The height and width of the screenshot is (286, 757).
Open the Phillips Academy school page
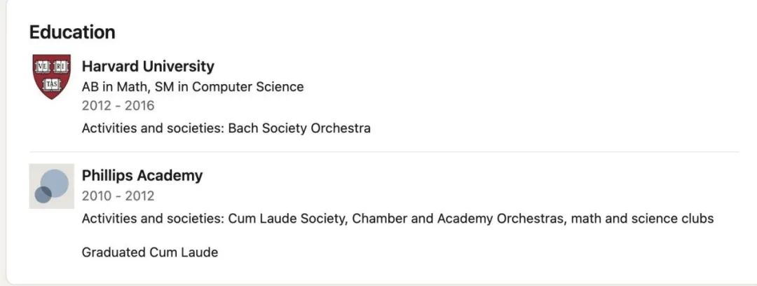coord(142,175)
